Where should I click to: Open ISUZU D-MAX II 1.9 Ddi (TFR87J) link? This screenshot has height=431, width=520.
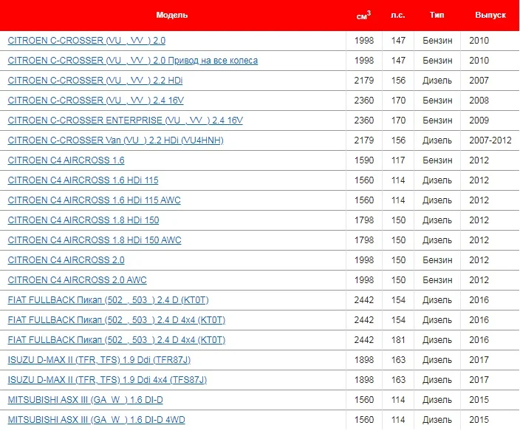99,359
